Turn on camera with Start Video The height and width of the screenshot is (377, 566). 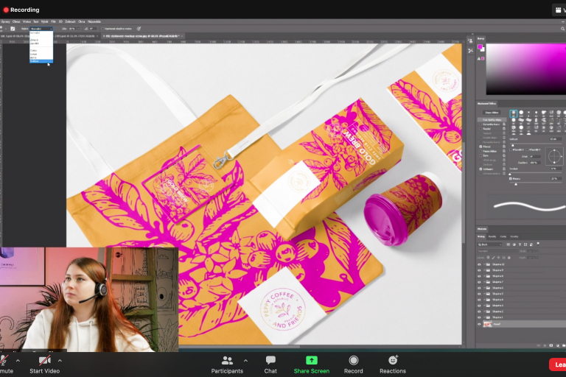[45, 364]
